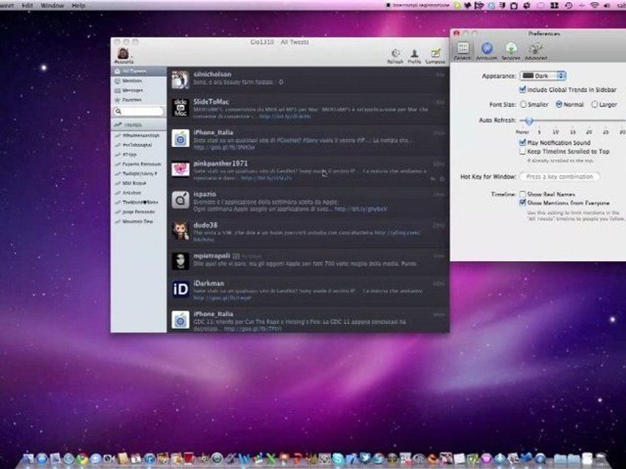Open Google Chrome from the Dock
The width and height of the screenshot is (626, 469).
(x=82, y=459)
